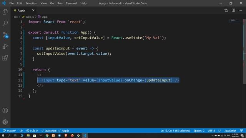This screenshot has height=138, width=246.
Task: Open Windows Task View
Action: tap(15, 135)
